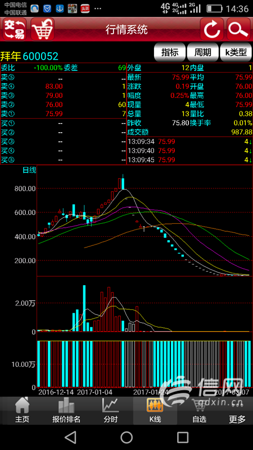Tap sell price 76.00 in 卖② row
This screenshot has width=253, height=450.
tap(54, 105)
